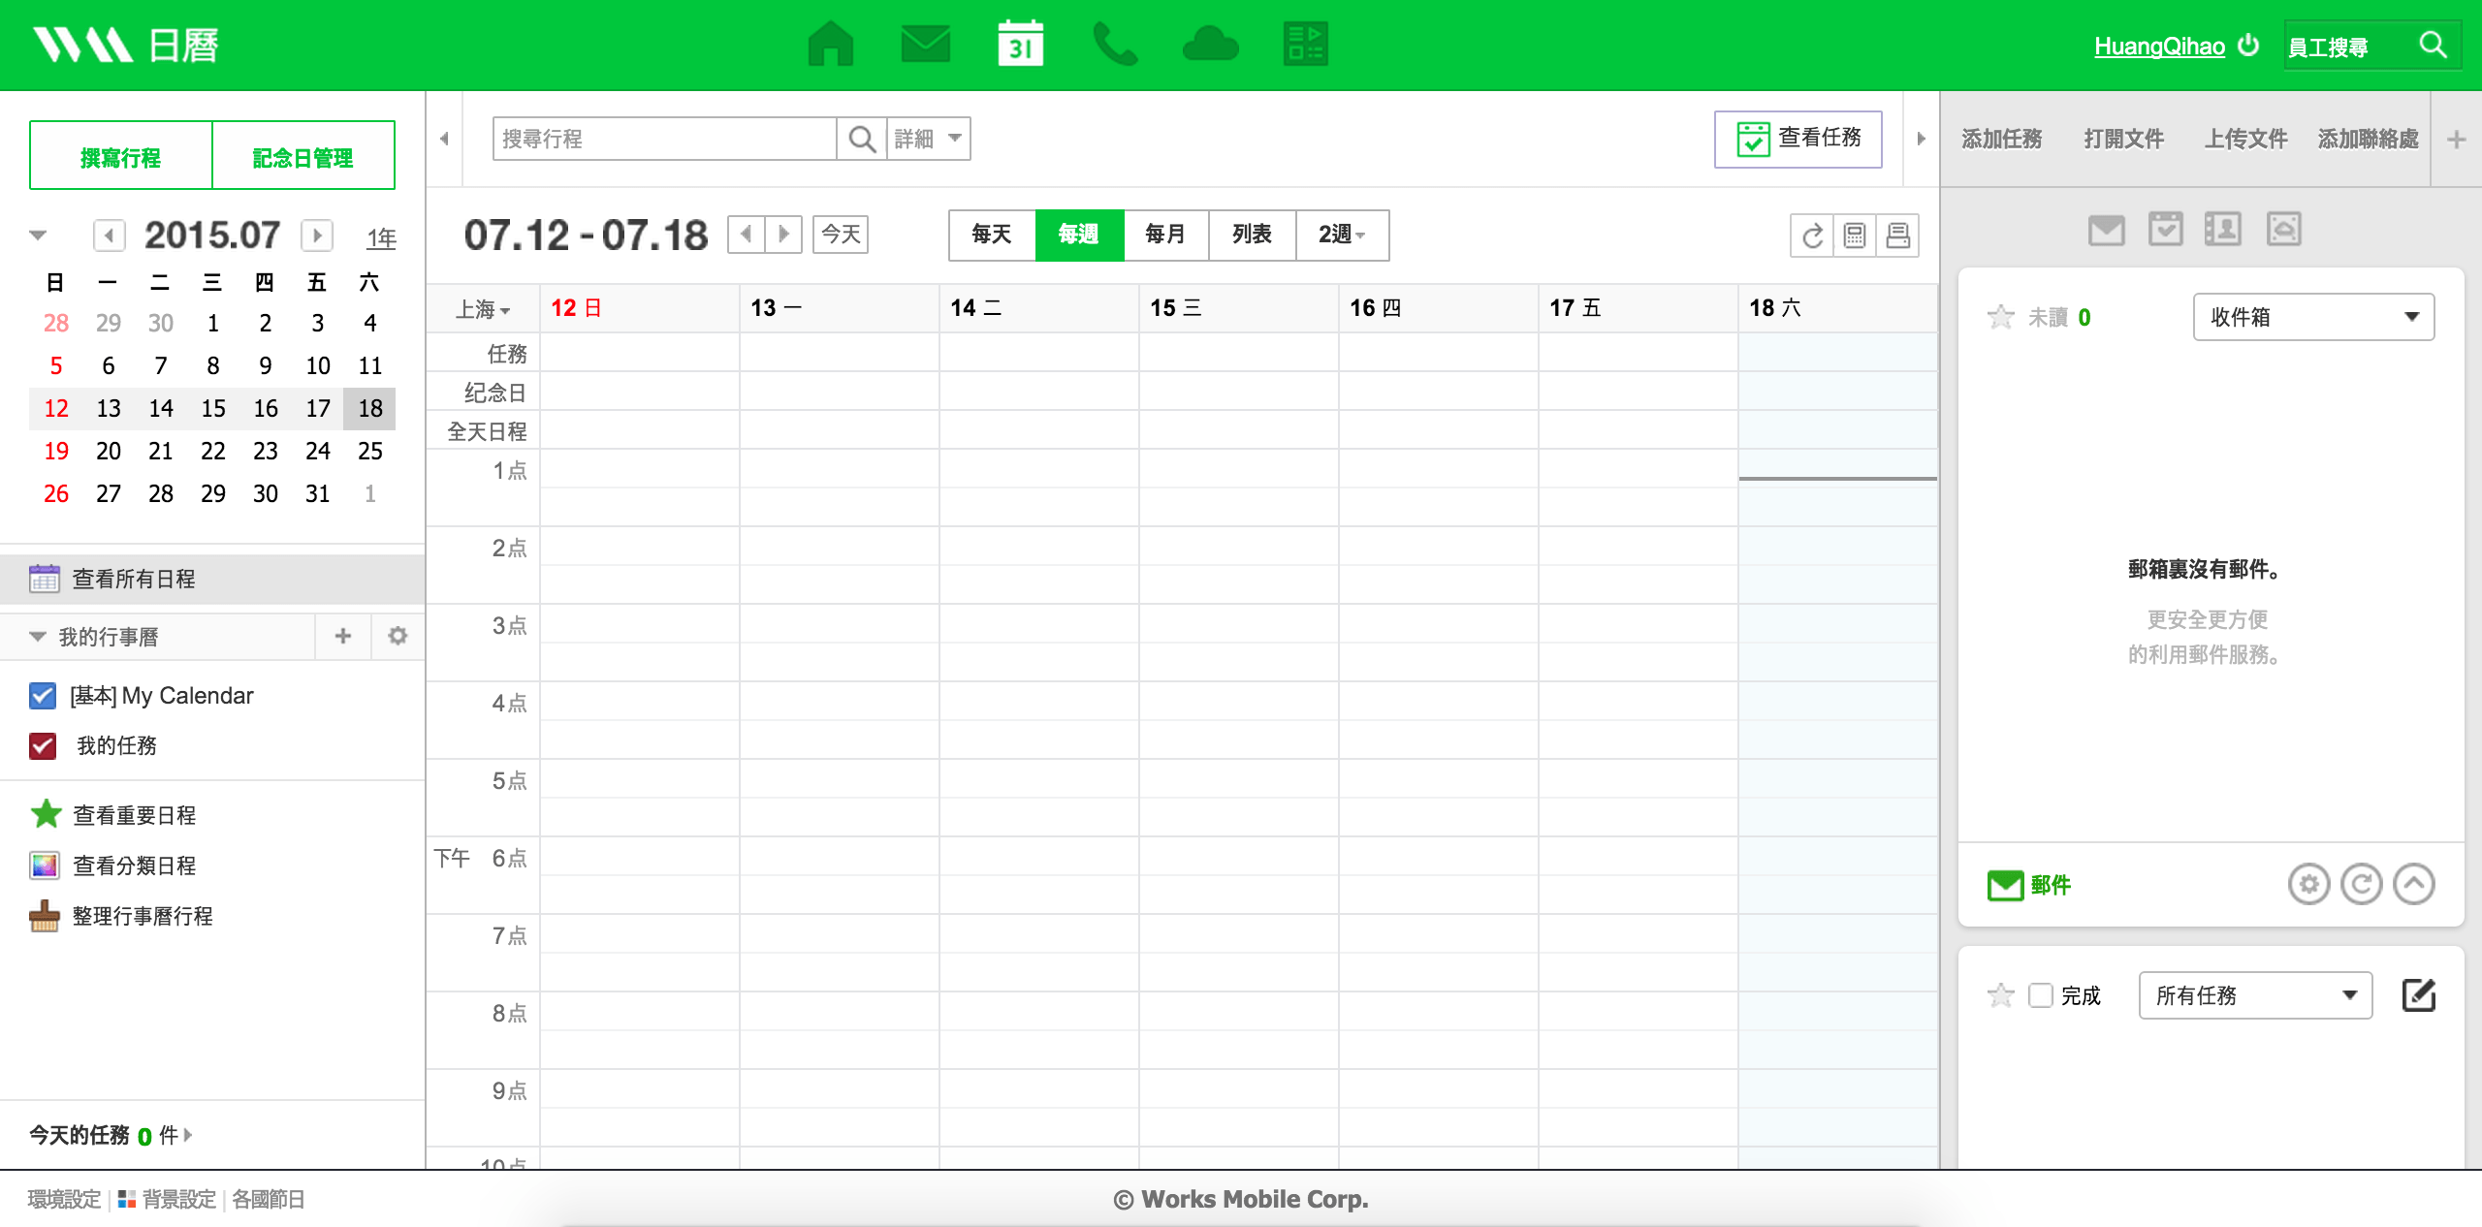Open the 各國節日 link
The width and height of the screenshot is (2482, 1227).
pyautogui.click(x=269, y=1199)
